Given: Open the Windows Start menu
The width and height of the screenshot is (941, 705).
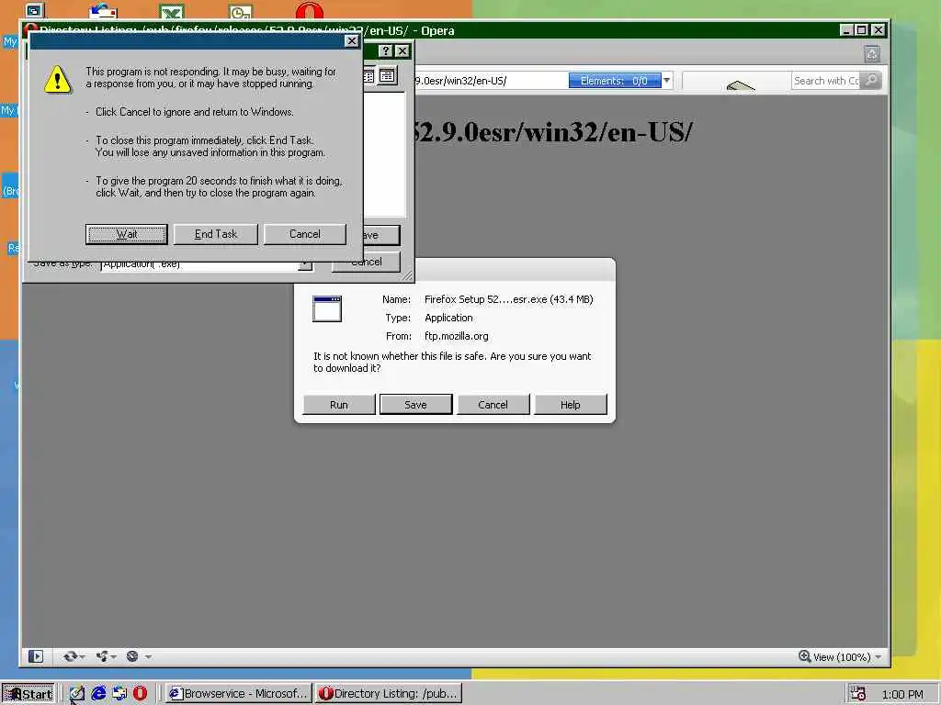Looking at the screenshot, I should (x=28, y=694).
